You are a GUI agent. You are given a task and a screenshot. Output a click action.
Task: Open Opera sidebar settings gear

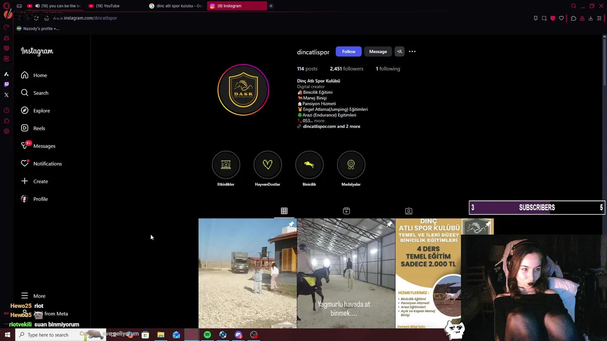point(7,131)
